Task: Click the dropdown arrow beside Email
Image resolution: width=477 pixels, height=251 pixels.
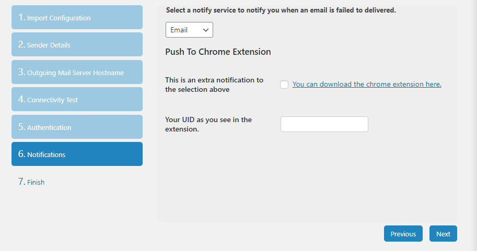Action: [205, 30]
